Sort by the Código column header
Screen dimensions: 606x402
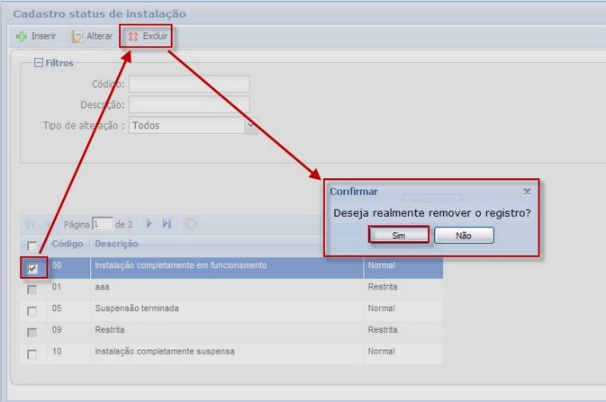pyautogui.click(x=68, y=245)
